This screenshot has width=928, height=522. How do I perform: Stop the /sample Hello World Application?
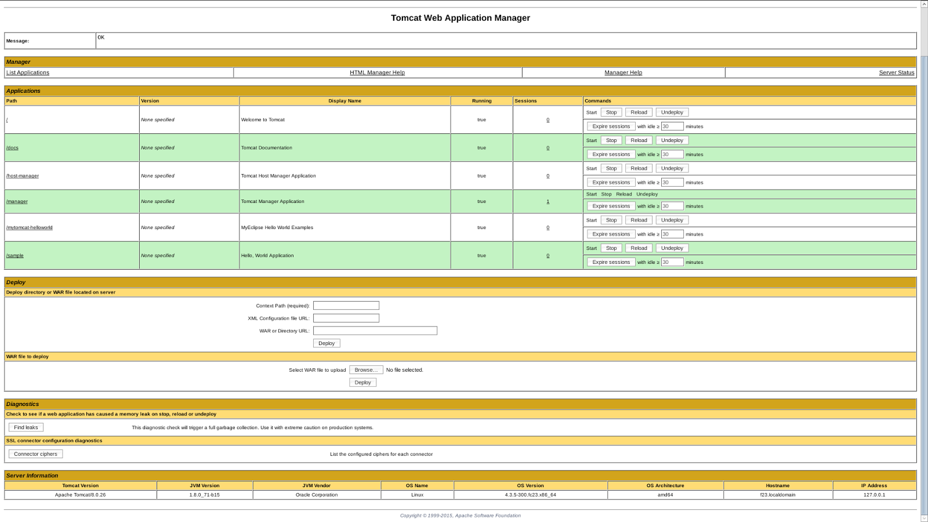click(611, 248)
